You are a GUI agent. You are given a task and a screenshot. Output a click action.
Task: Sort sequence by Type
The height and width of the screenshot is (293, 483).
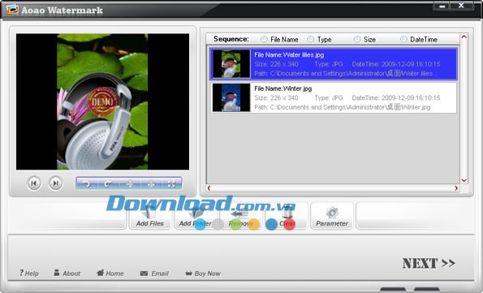[311, 40]
